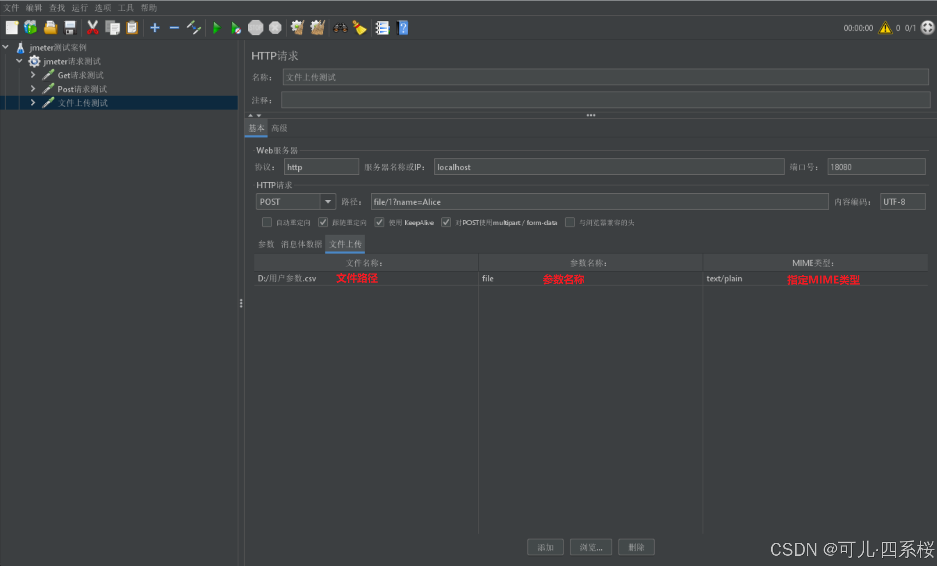
Task: Click the 添加 button
Action: (x=545, y=547)
